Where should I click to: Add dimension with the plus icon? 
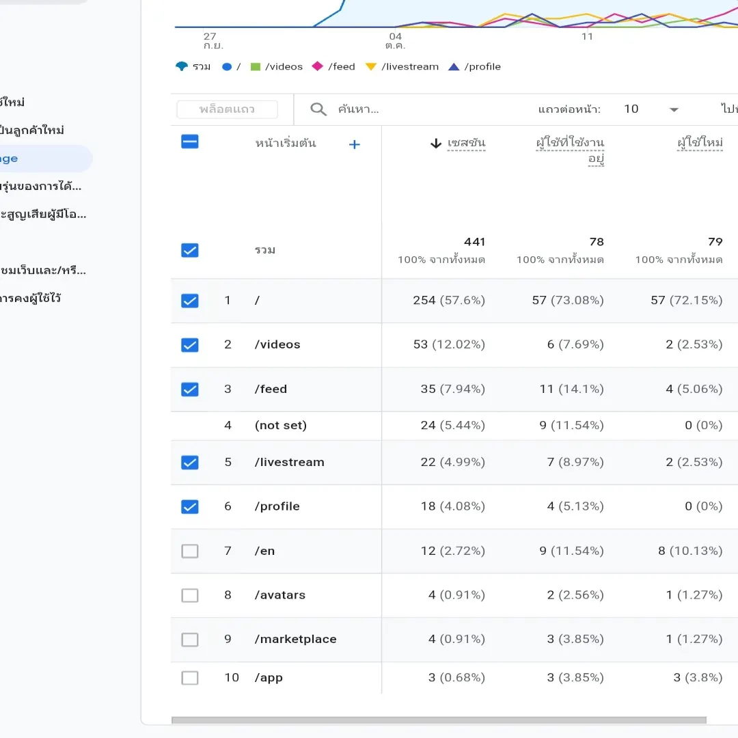pyautogui.click(x=355, y=144)
